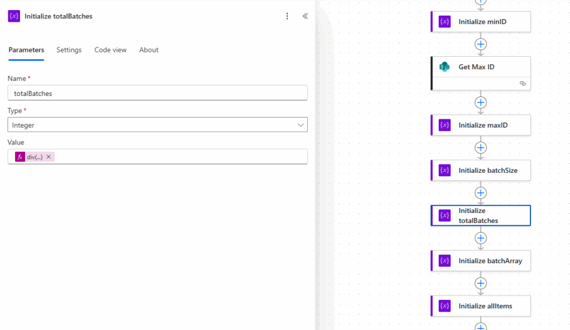This screenshot has width=570, height=330.
Task: Select the Initialize batchSize action card
Action: pos(480,171)
